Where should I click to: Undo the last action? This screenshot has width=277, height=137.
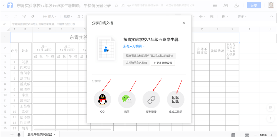[x=7, y=16]
